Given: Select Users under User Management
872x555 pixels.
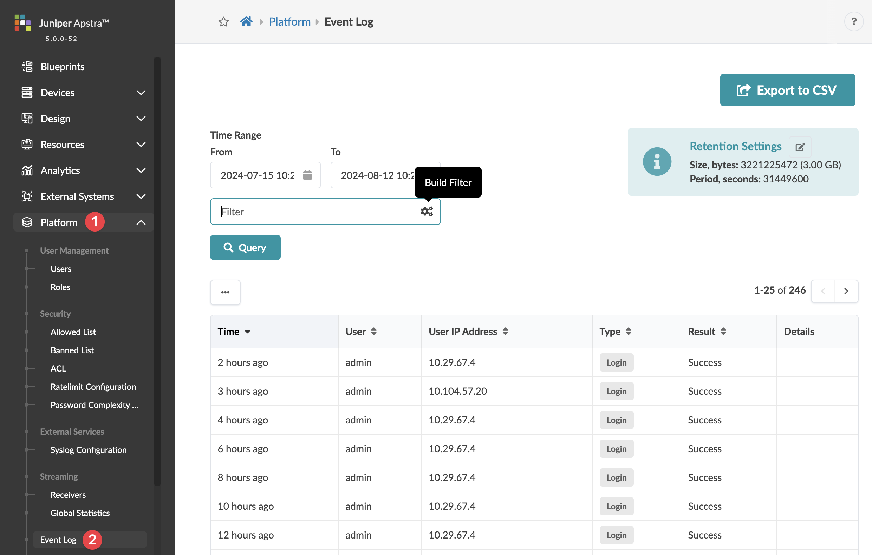Looking at the screenshot, I should pyautogui.click(x=61, y=269).
